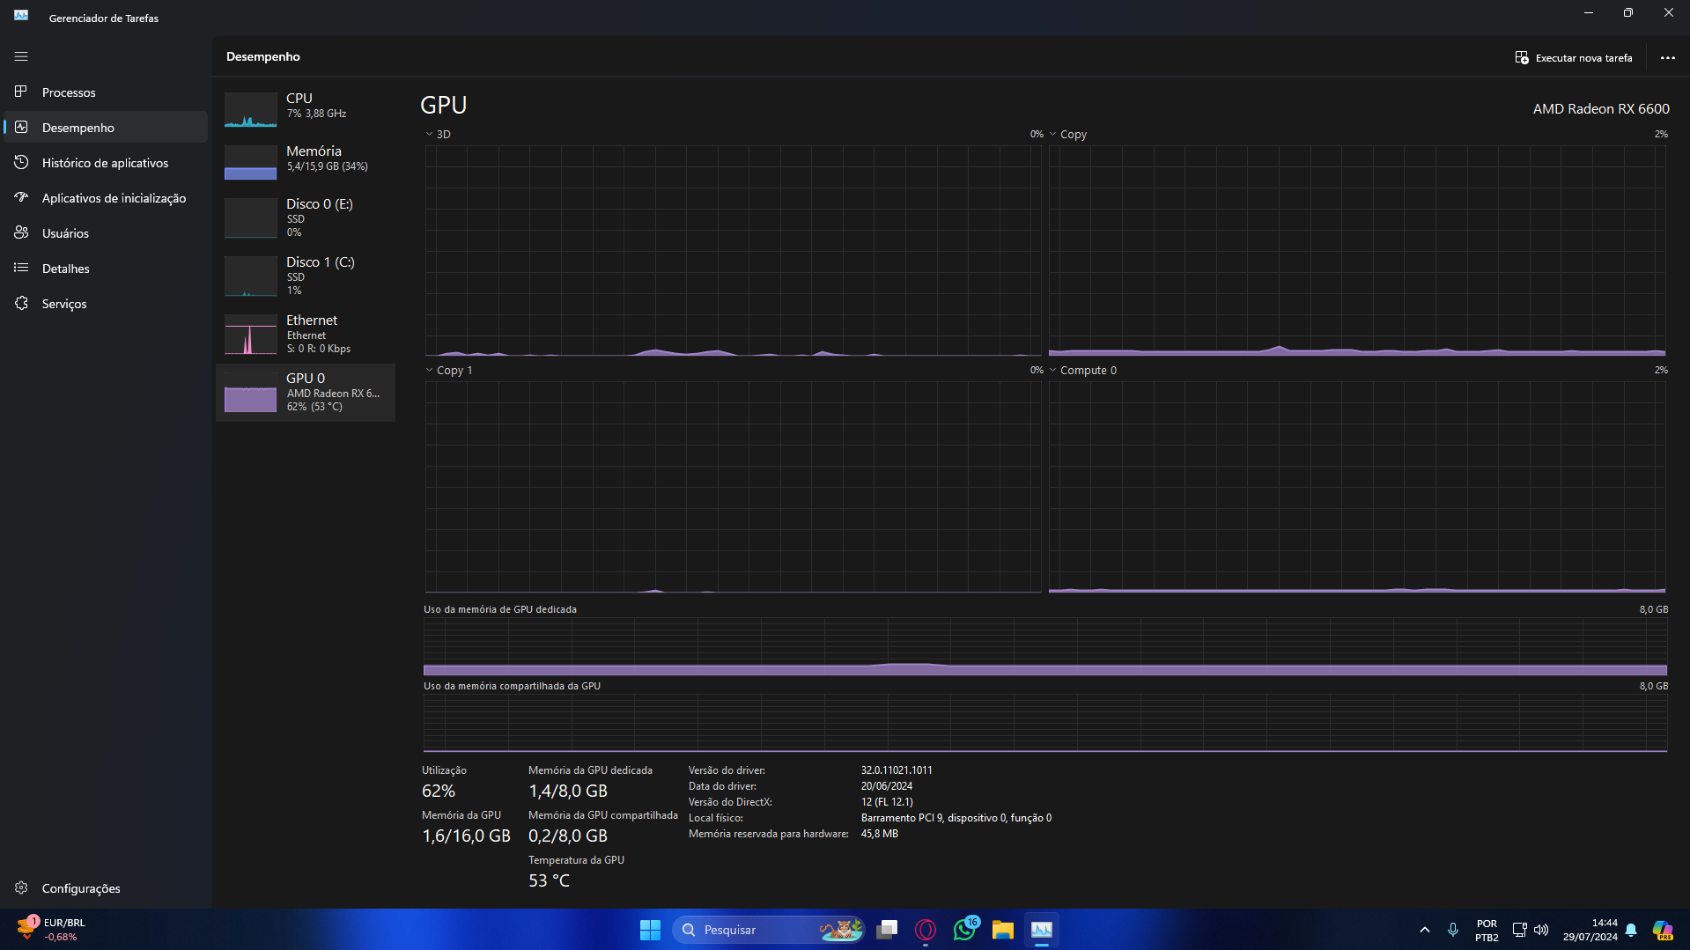Select Desempenho in the sidebar

106,128
